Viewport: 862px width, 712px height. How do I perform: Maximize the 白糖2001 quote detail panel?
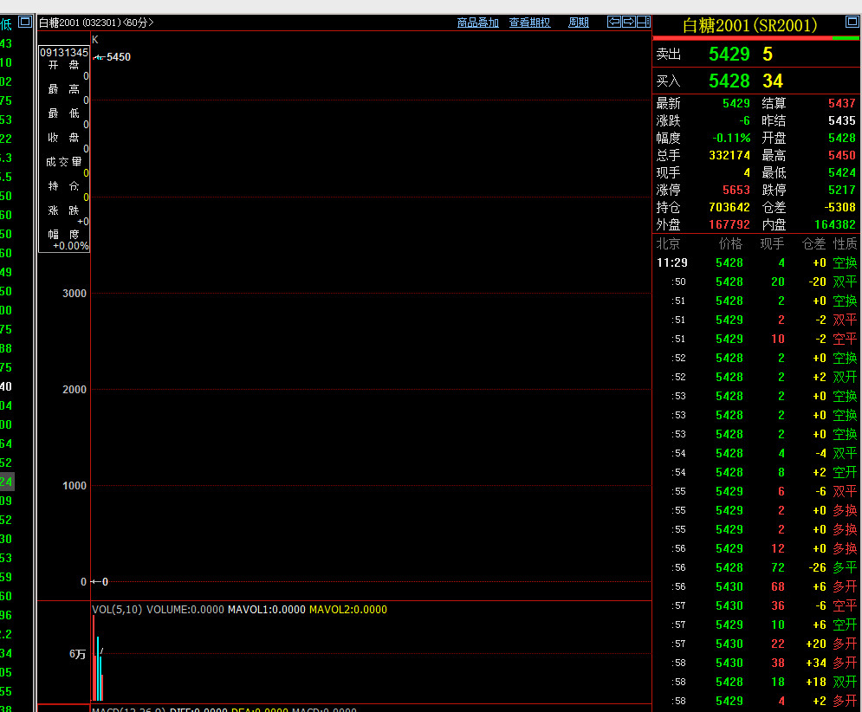(x=852, y=23)
